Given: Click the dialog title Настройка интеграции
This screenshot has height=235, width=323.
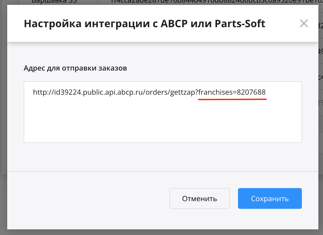Looking at the screenshot, I should (87, 24).
